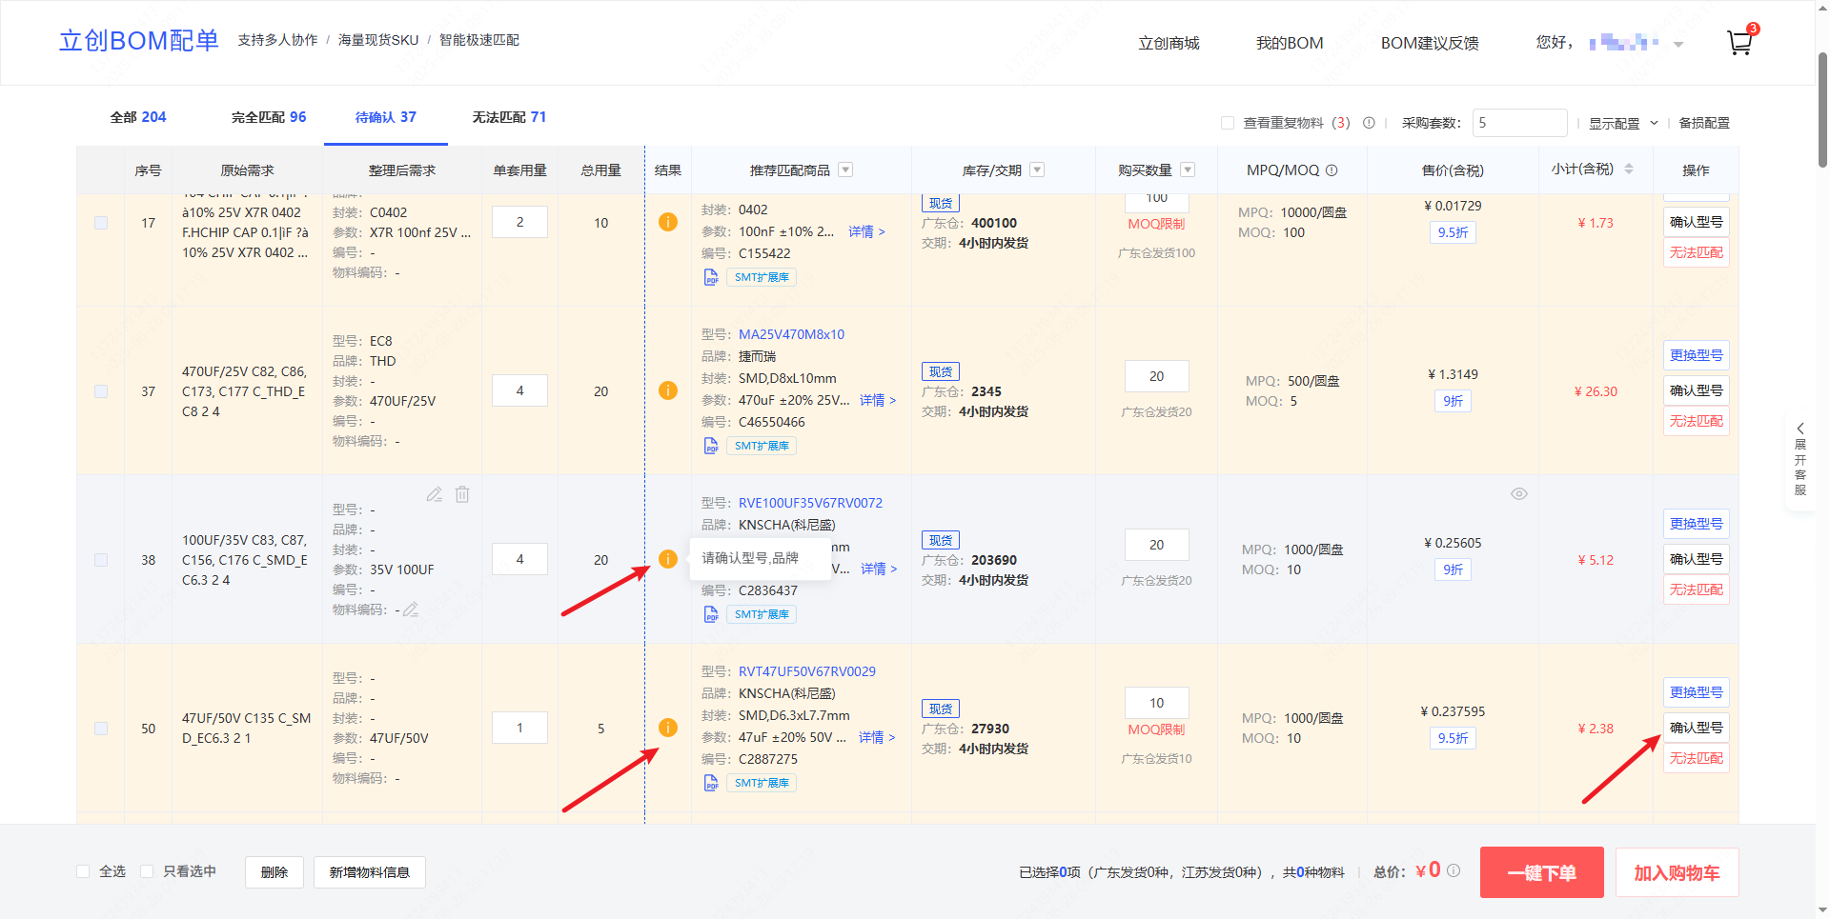Tick the 查看重复物料 checkbox
This screenshot has height=919, width=1830.
(x=1228, y=123)
